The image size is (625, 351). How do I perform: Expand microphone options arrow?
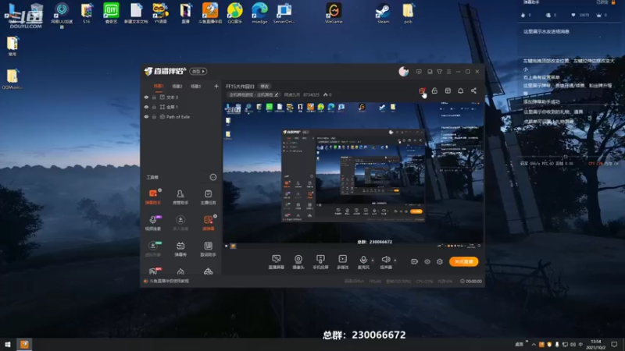(373, 261)
